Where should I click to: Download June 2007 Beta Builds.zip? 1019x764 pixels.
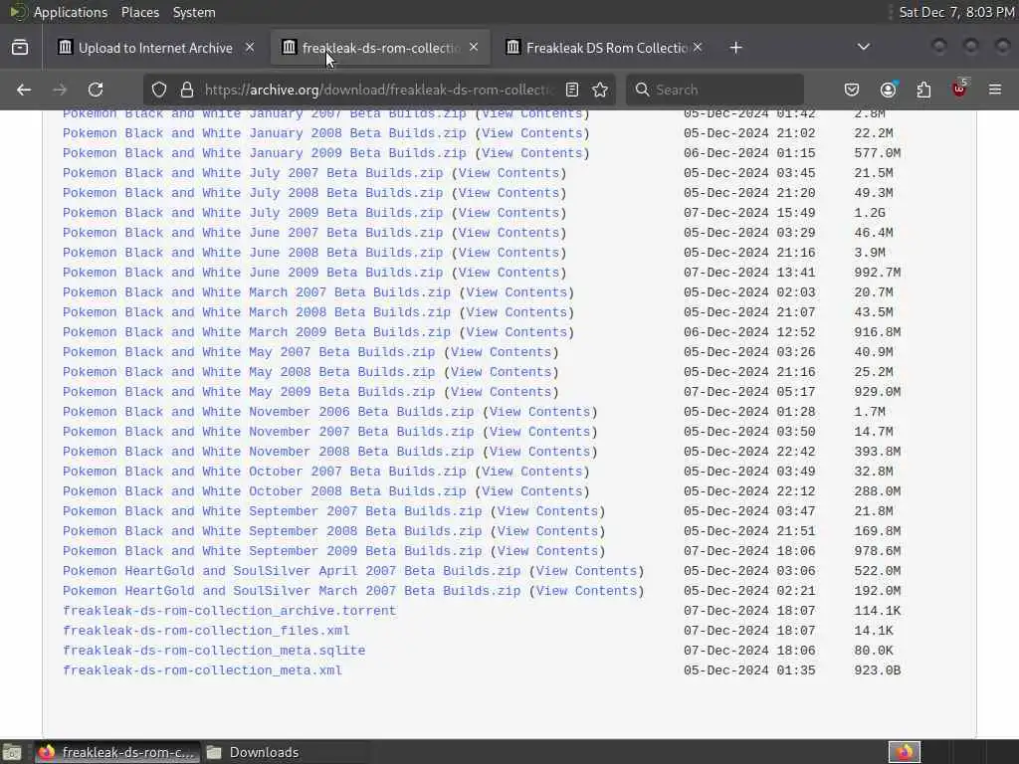pos(252,233)
